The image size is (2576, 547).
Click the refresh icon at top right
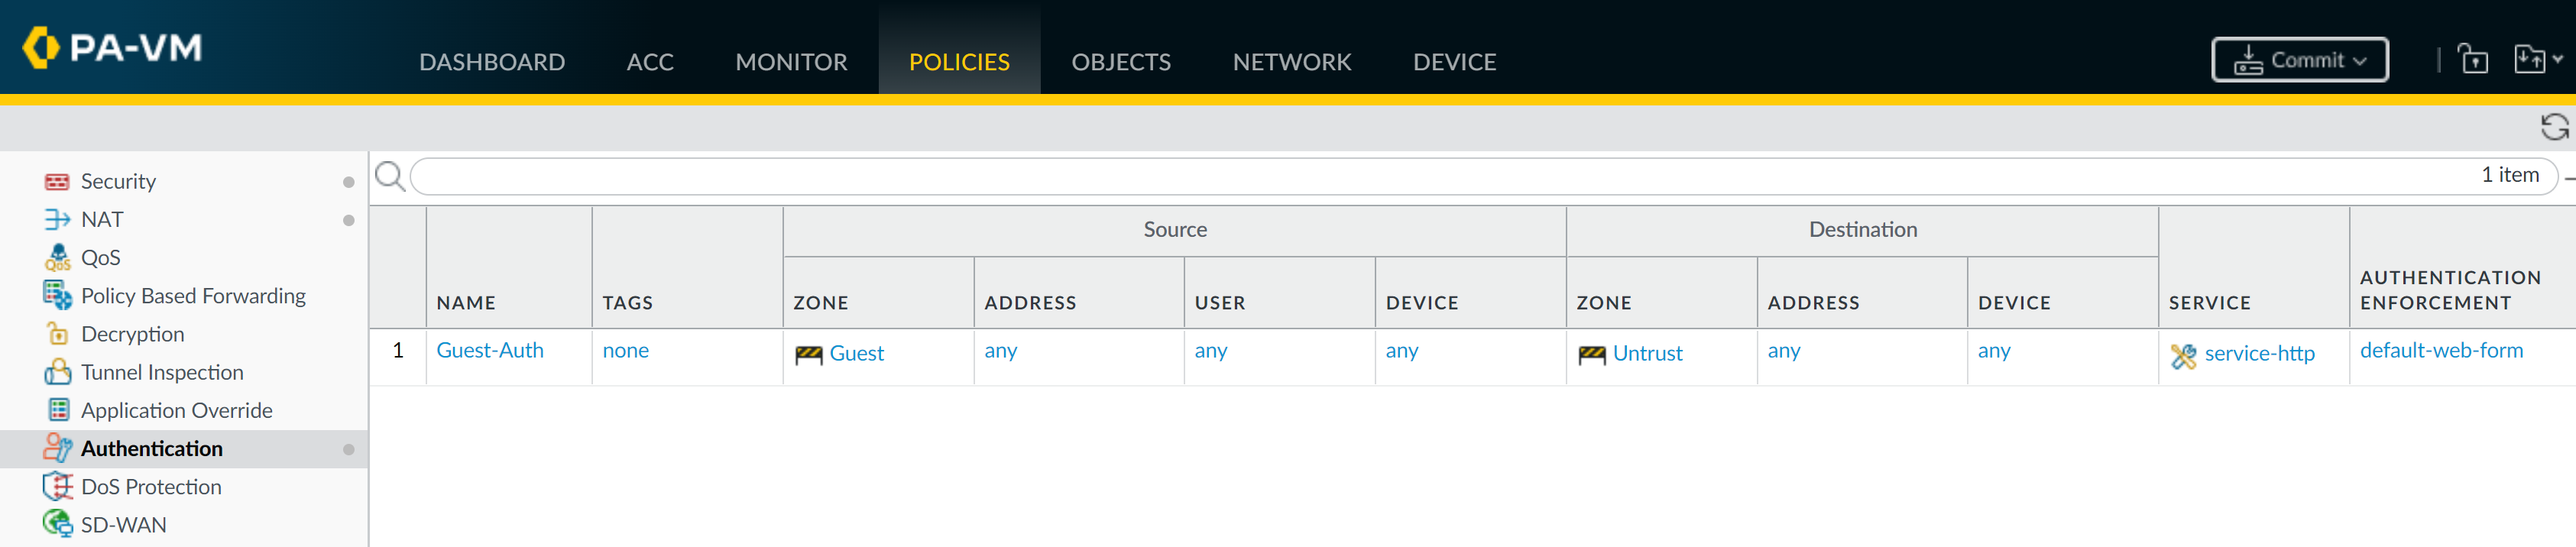pyautogui.click(x=2554, y=127)
